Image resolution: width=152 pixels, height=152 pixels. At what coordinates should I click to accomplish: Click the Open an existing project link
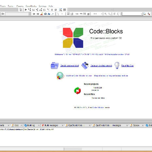click(101, 66)
